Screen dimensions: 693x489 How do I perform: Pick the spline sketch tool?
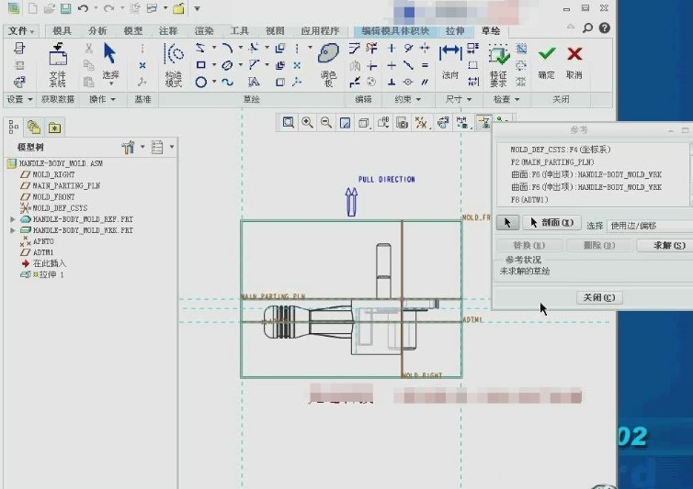pos(227,82)
